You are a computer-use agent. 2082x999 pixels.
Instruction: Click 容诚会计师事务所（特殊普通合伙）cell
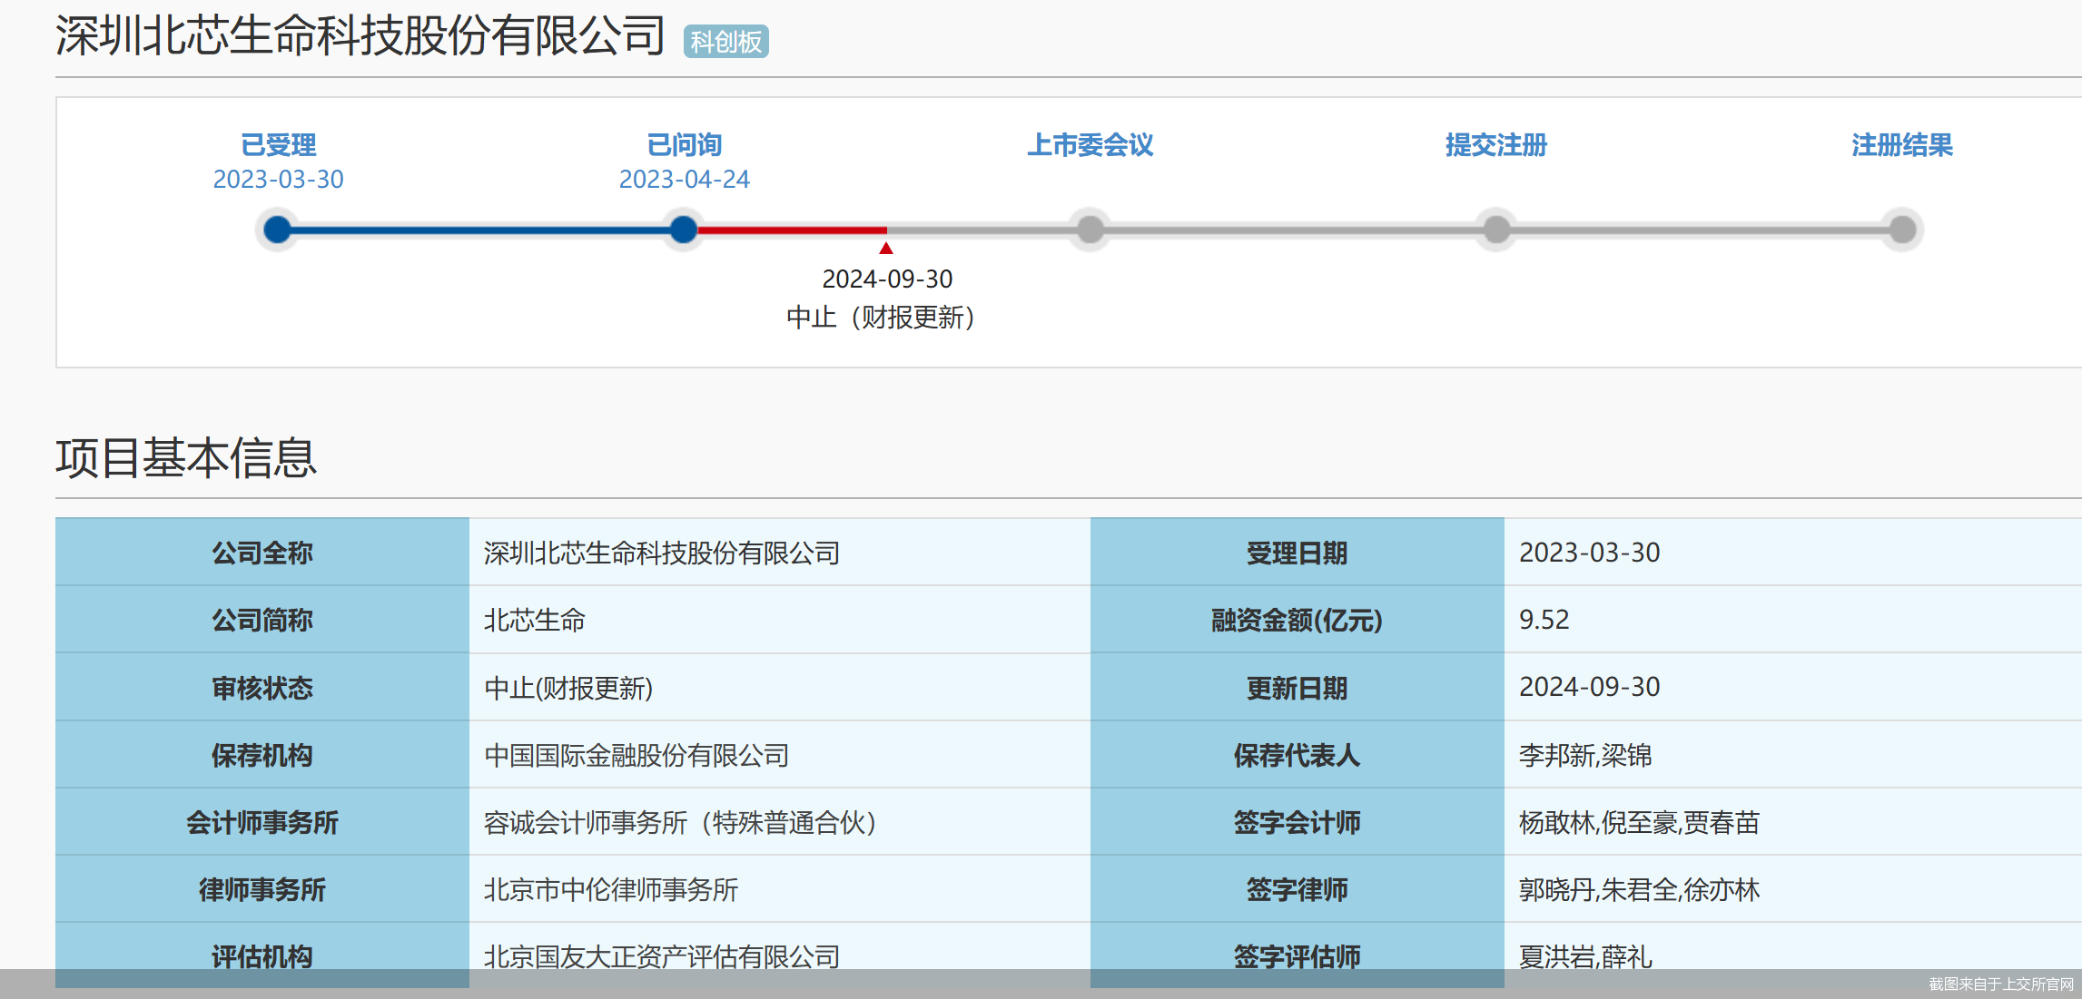click(779, 821)
